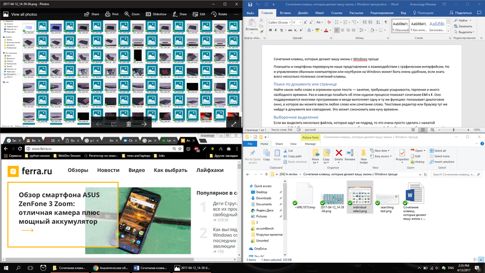Image resolution: width=485 pixels, height=273 pixels.
Task: Open the Move to dropdown in Explorer
Action: pyautogui.click(x=315, y=156)
